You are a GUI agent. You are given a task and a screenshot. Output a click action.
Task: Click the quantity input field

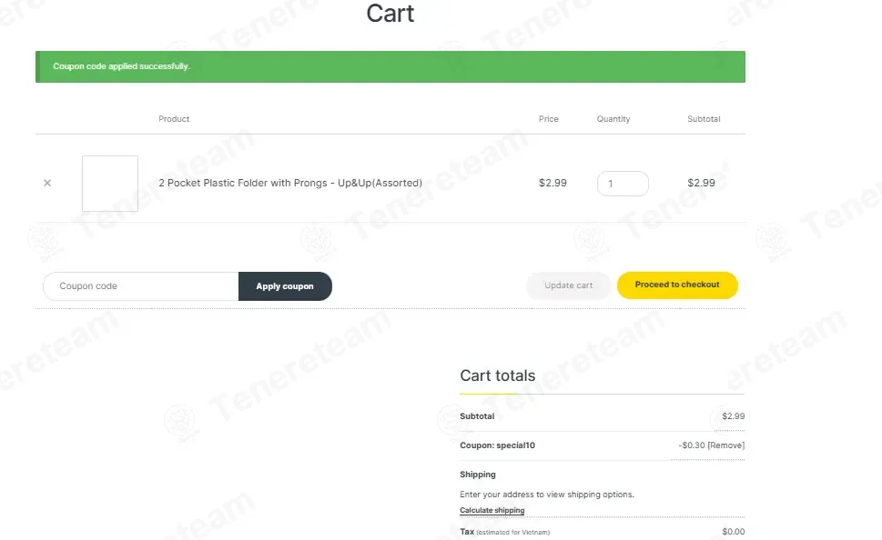(623, 184)
